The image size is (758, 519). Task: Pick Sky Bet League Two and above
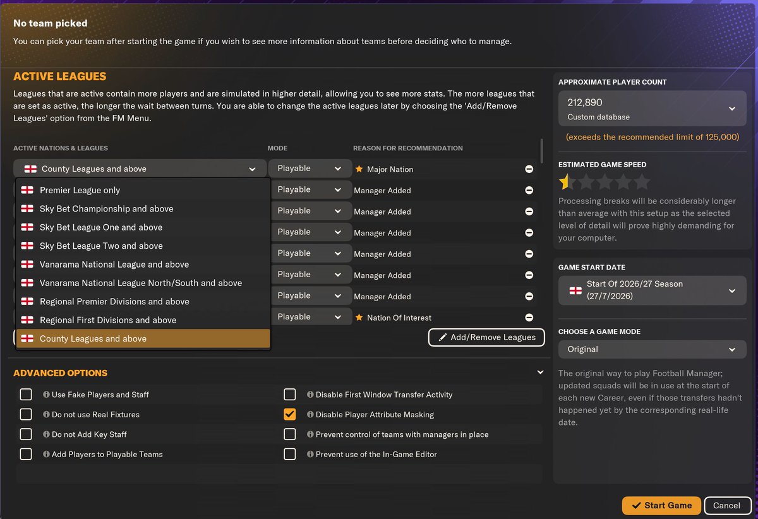coord(143,246)
